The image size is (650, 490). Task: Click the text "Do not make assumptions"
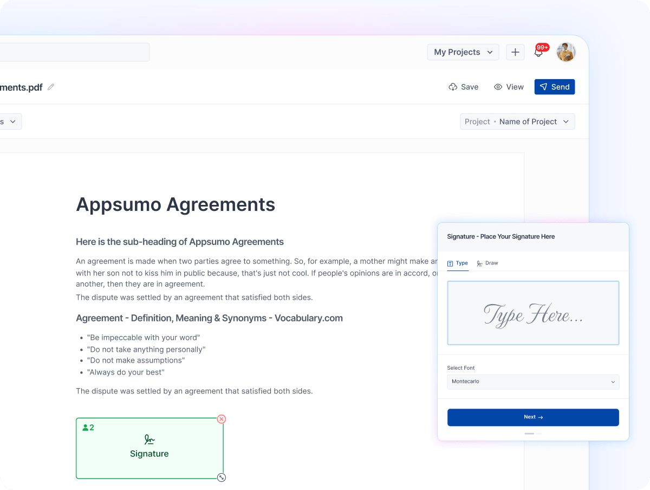pos(136,360)
